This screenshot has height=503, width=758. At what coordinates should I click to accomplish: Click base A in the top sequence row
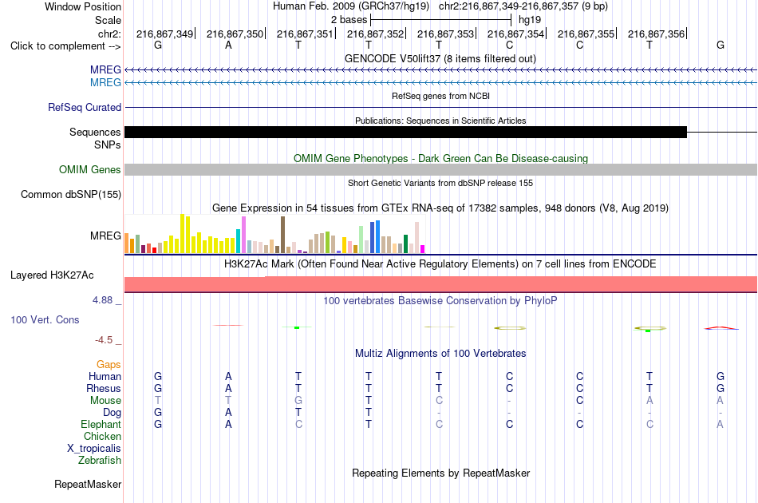click(x=228, y=45)
